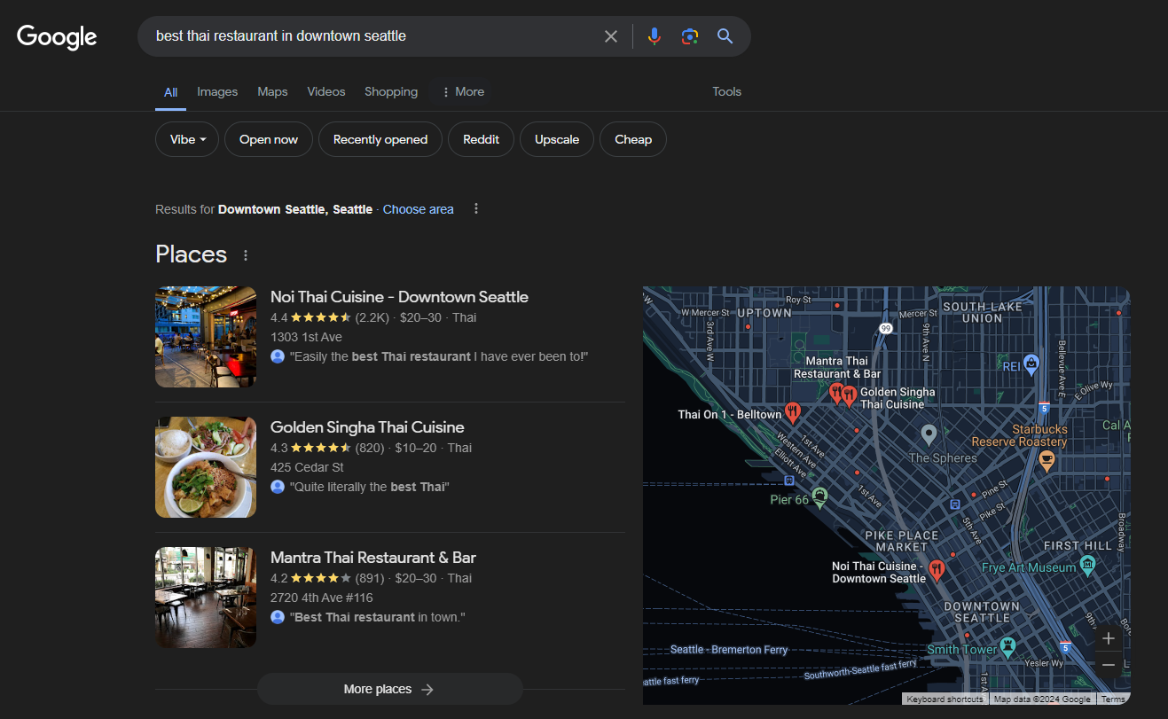Switch to the Shopping tab
Screen dimensions: 1168x719
point(391,91)
